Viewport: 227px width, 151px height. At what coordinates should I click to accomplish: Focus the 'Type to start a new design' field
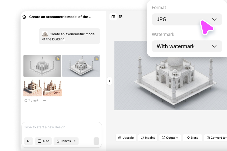pyautogui.click(x=62, y=127)
